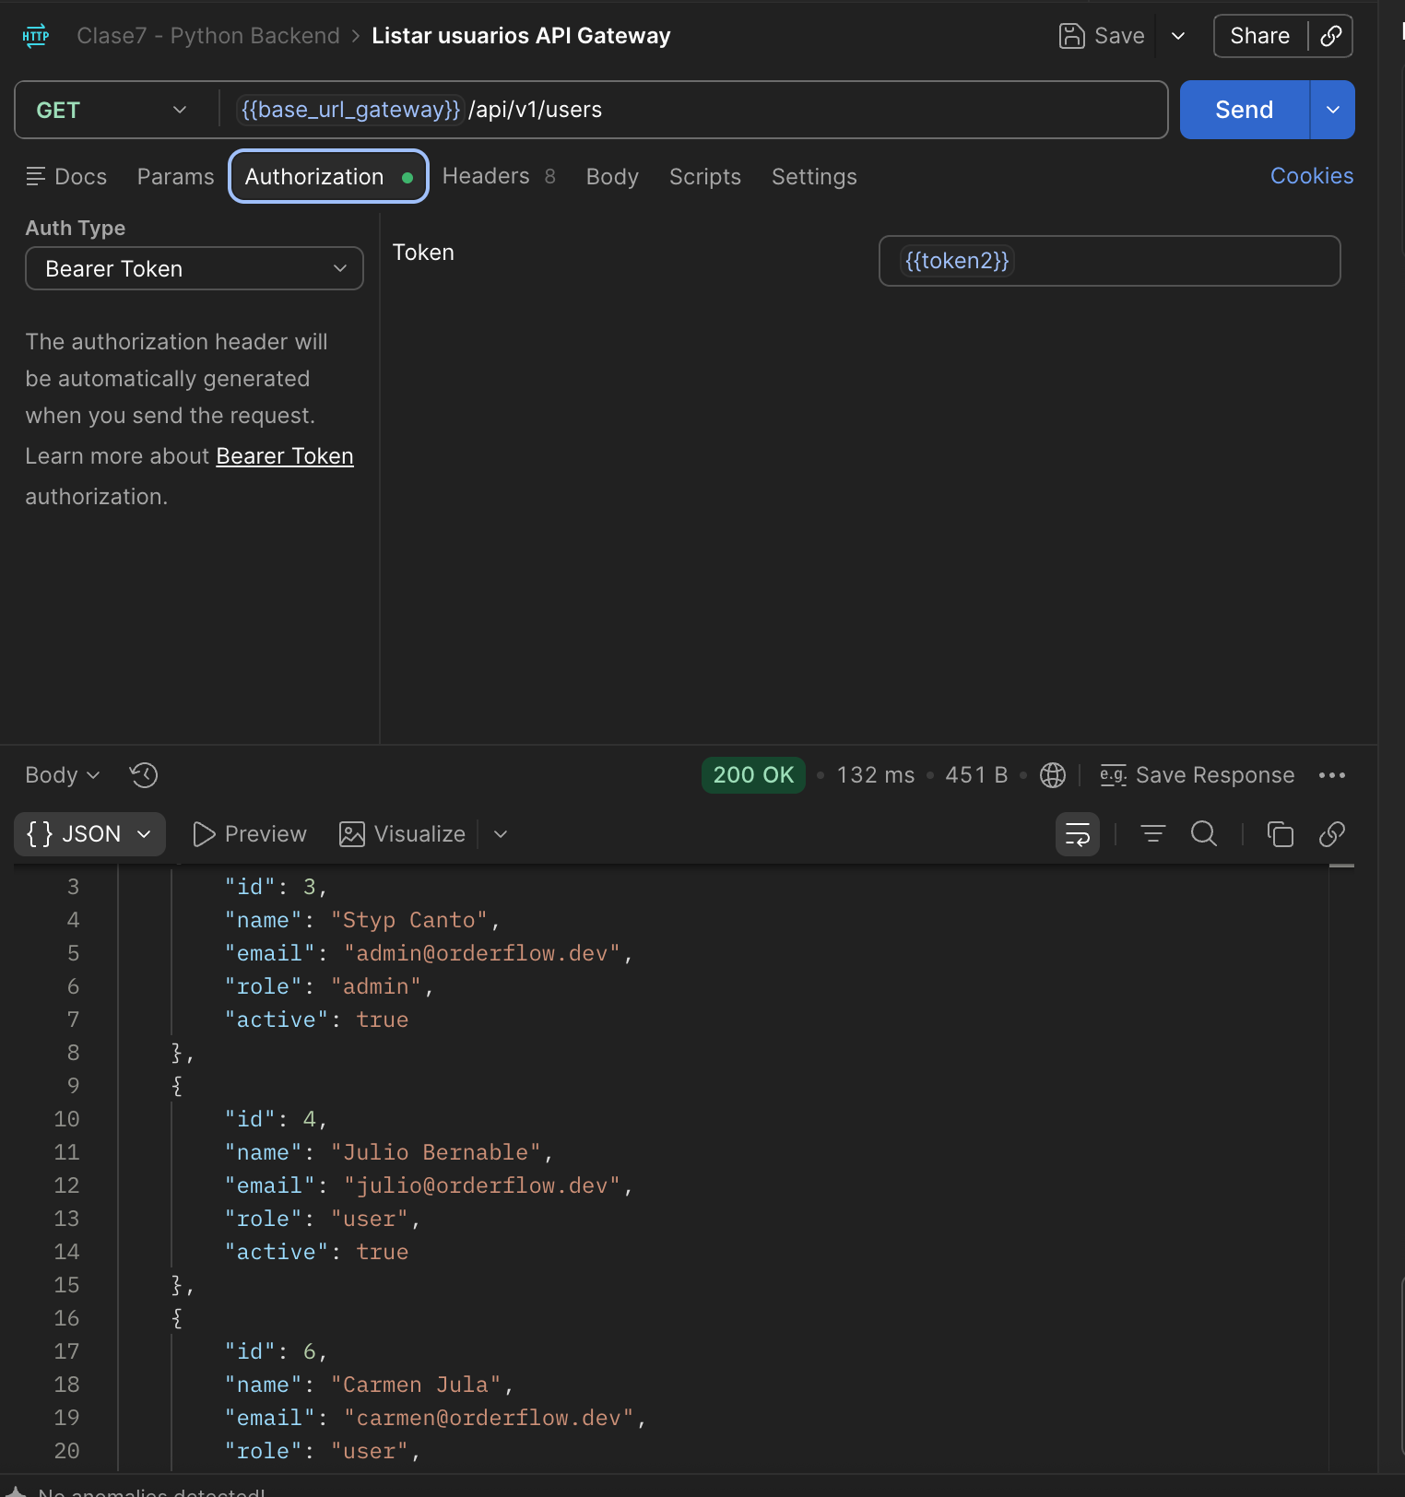Copy response body to clipboard
This screenshot has height=1497, width=1405.
[x=1281, y=834]
